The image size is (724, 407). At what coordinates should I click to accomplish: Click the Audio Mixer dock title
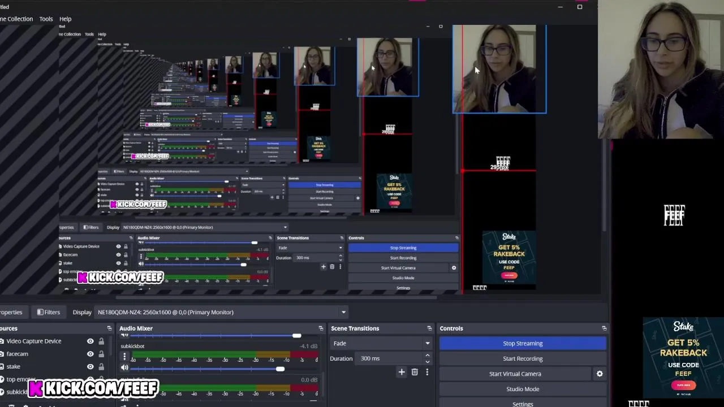click(x=136, y=328)
